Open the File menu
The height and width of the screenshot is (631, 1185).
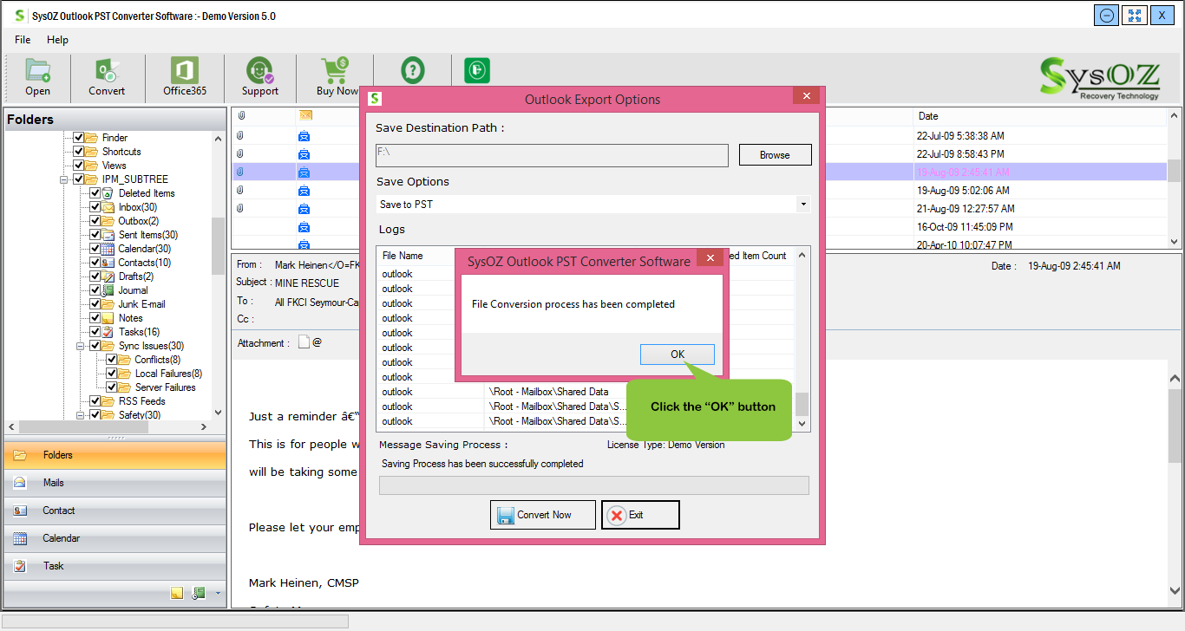click(23, 40)
